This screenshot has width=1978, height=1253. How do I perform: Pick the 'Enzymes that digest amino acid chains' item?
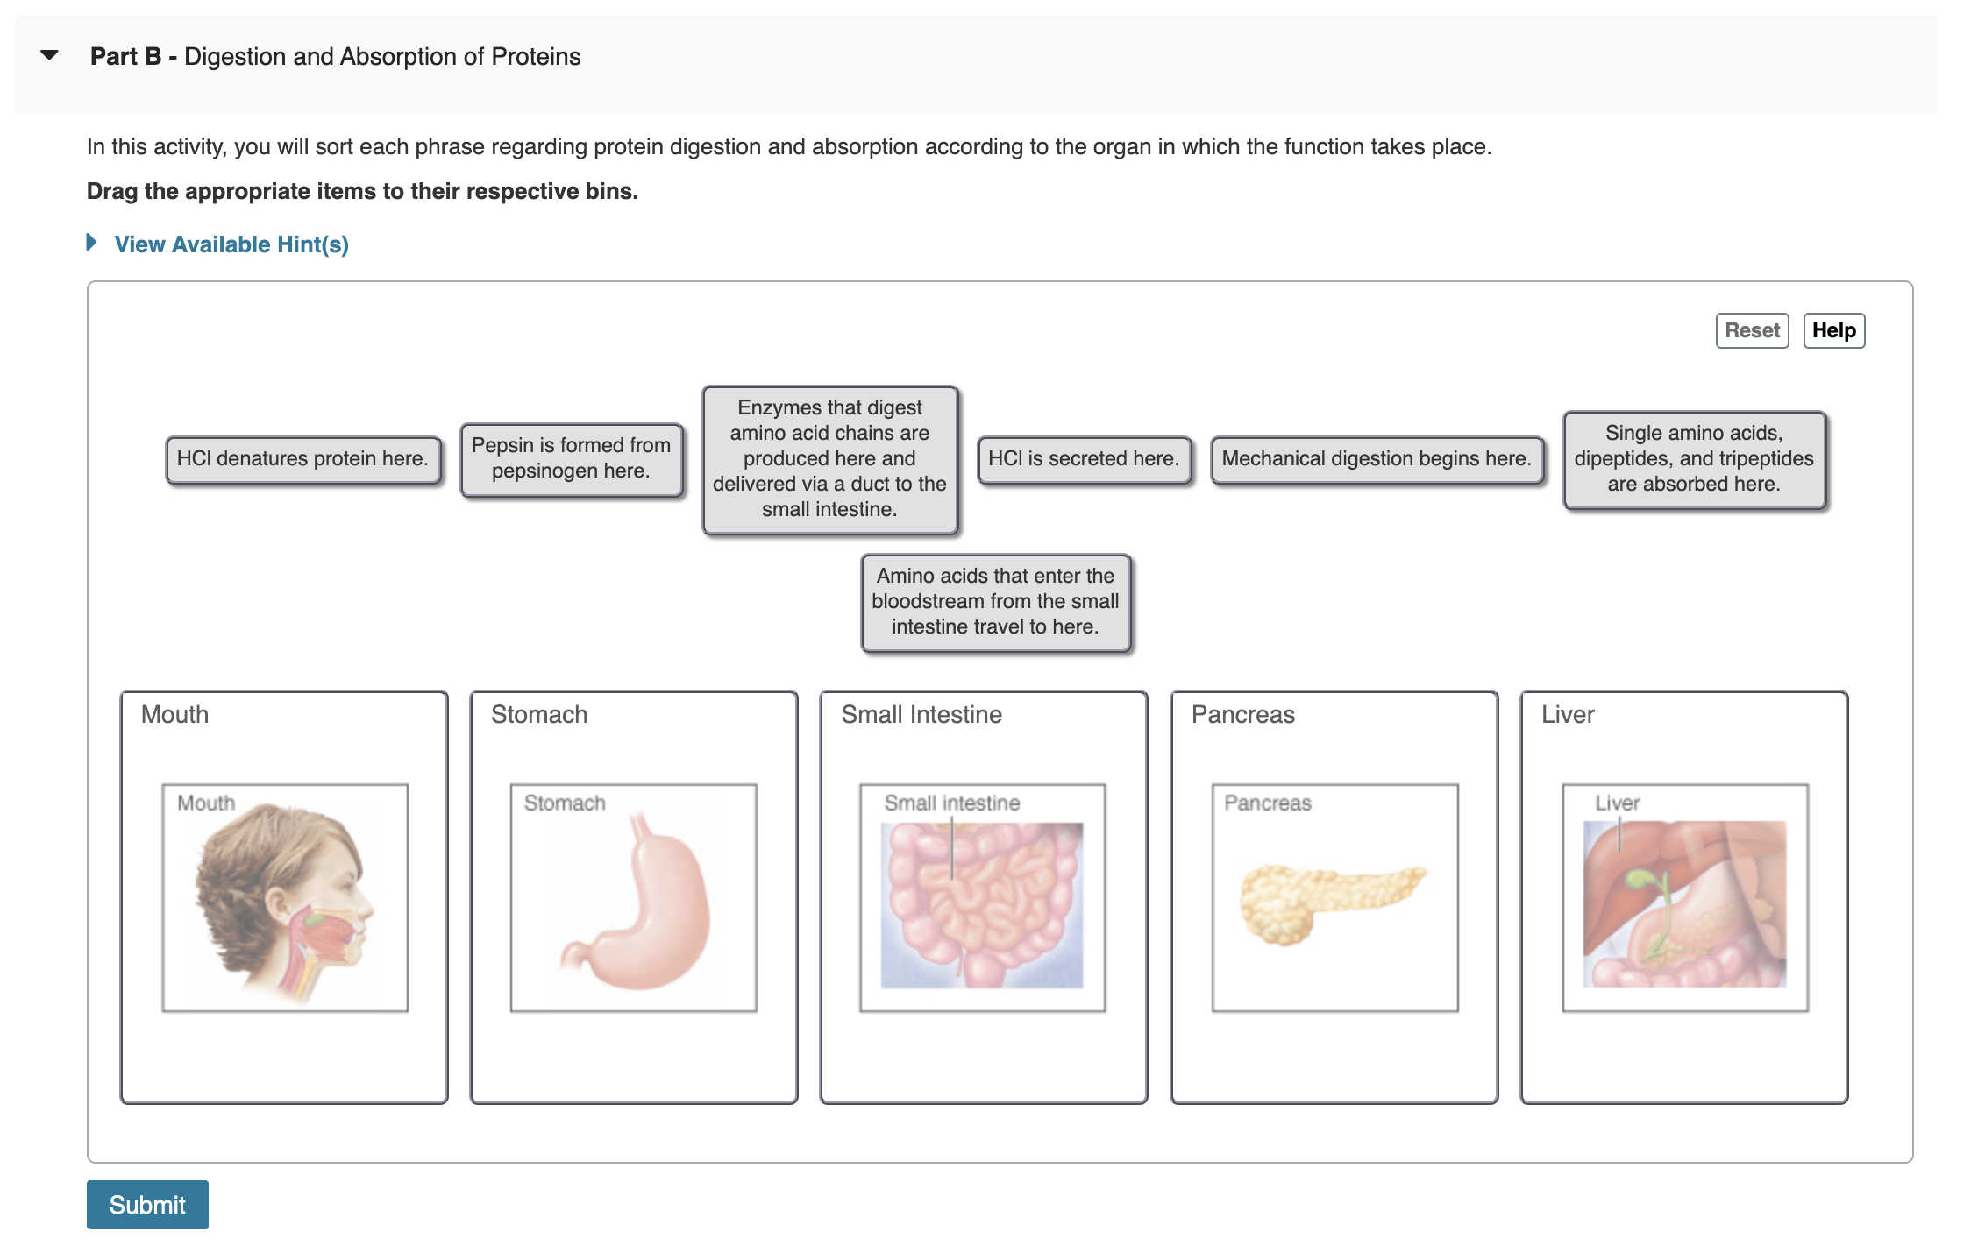click(829, 459)
